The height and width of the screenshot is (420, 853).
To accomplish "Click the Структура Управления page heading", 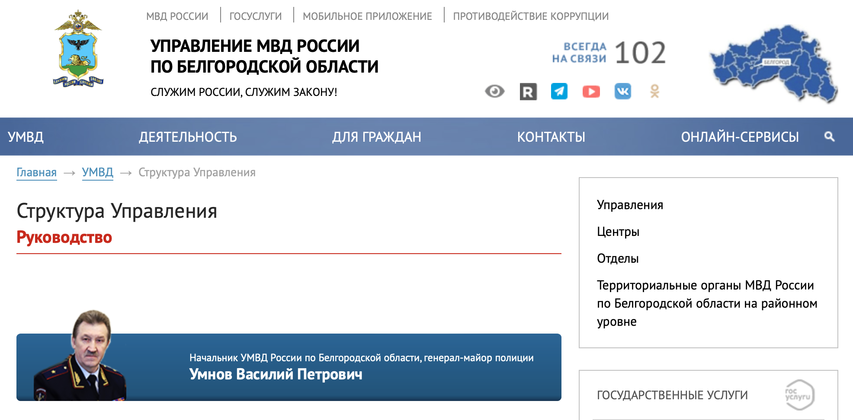I will click(x=117, y=211).
